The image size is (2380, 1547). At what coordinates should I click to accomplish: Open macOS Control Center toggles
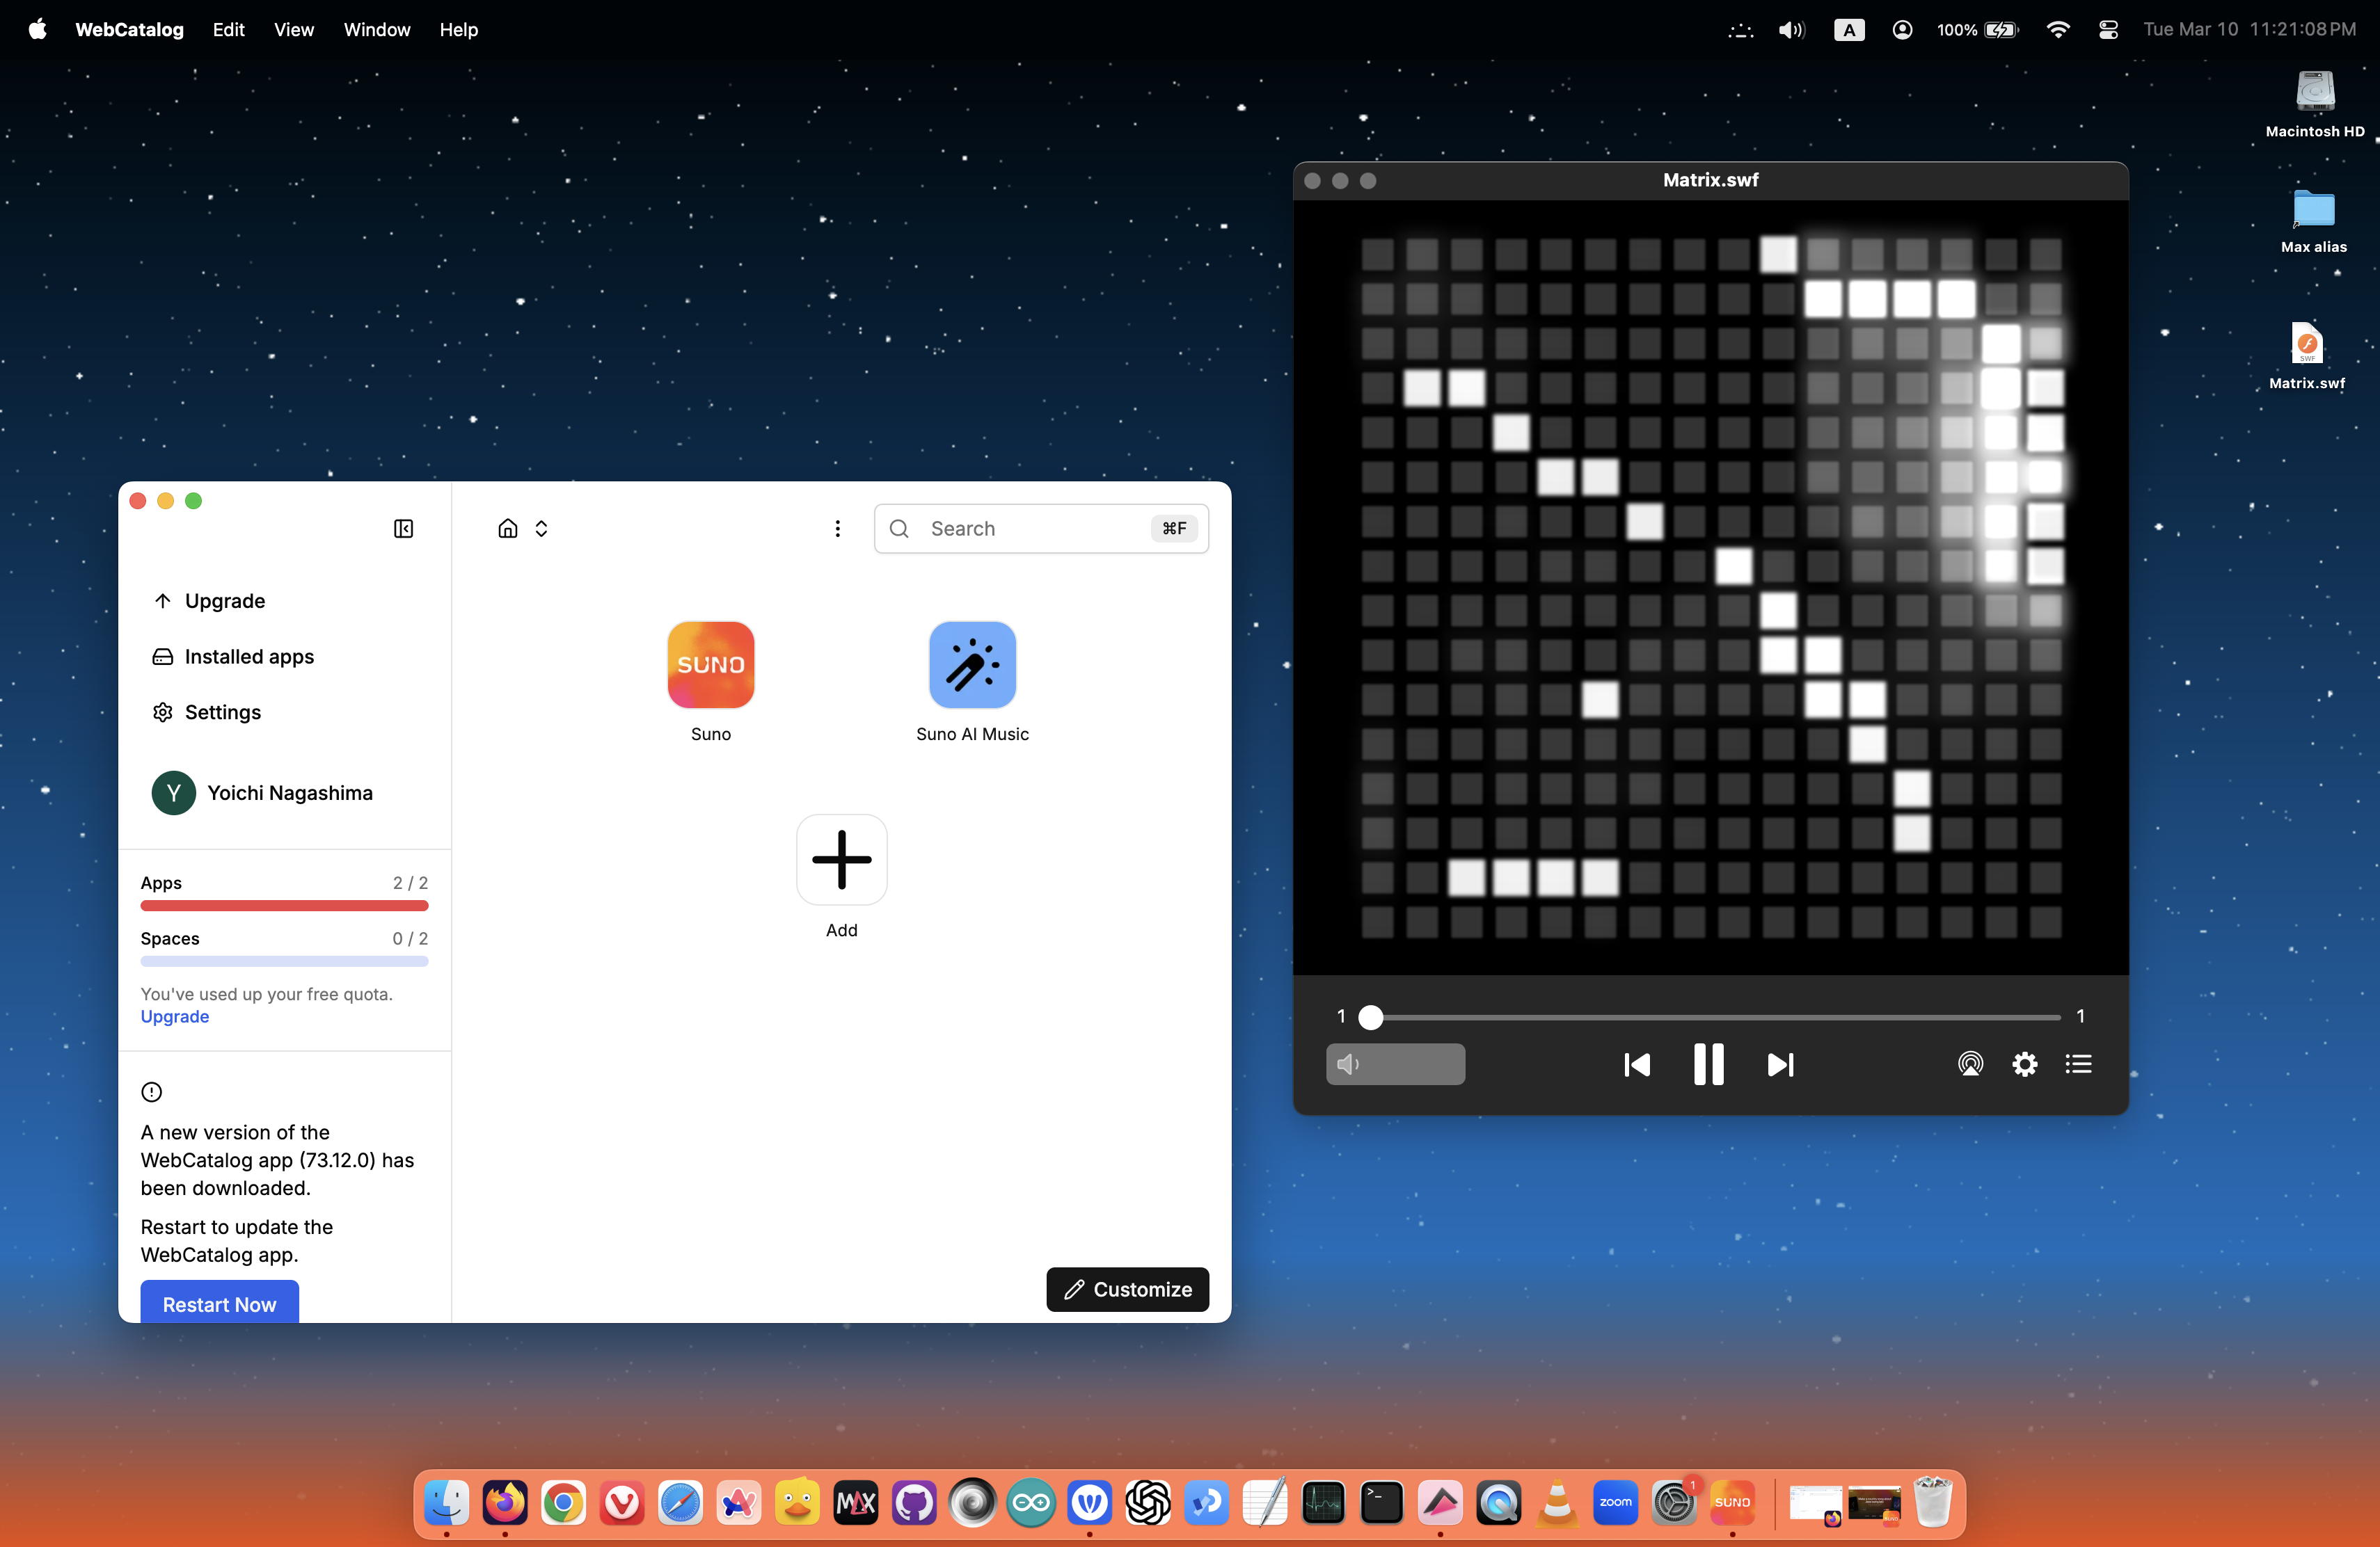2108,30
